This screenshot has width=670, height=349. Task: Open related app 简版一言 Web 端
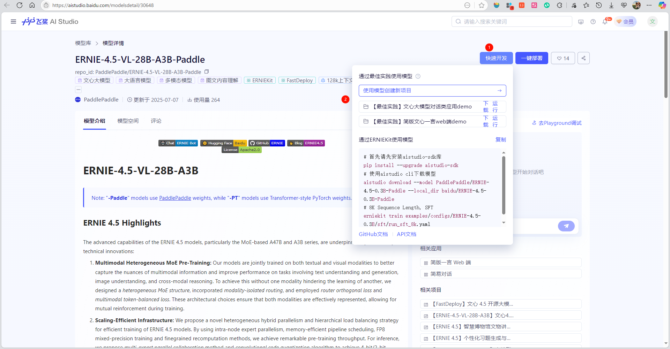(501, 263)
